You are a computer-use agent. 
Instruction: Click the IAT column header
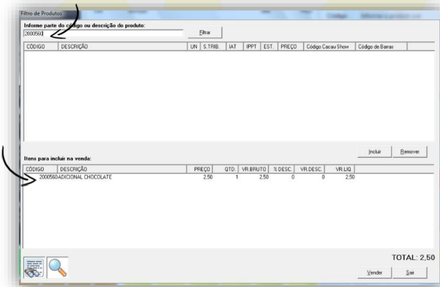[234, 46]
